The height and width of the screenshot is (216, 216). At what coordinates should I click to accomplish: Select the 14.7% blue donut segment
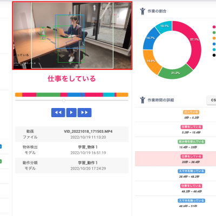(x=151, y=38)
